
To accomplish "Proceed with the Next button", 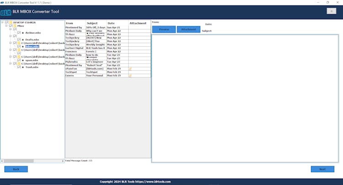I will (322, 169).
